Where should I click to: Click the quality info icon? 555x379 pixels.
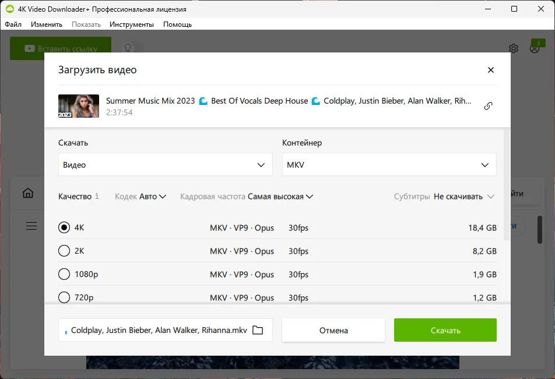[x=97, y=196]
